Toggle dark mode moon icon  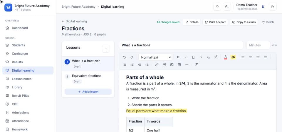pyautogui.click(x=227, y=7)
